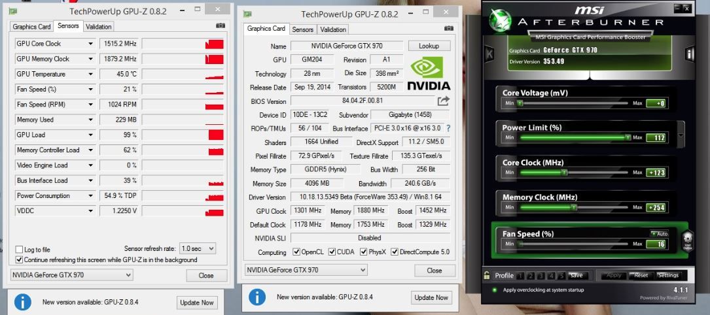Click Update Now under Sensors window
Viewport: 710px width, 315px height.
pyautogui.click(x=197, y=303)
